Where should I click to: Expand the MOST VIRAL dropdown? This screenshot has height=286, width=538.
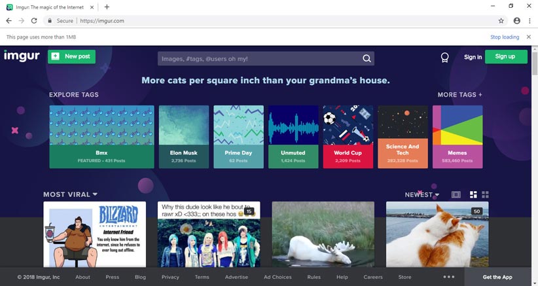pos(70,194)
